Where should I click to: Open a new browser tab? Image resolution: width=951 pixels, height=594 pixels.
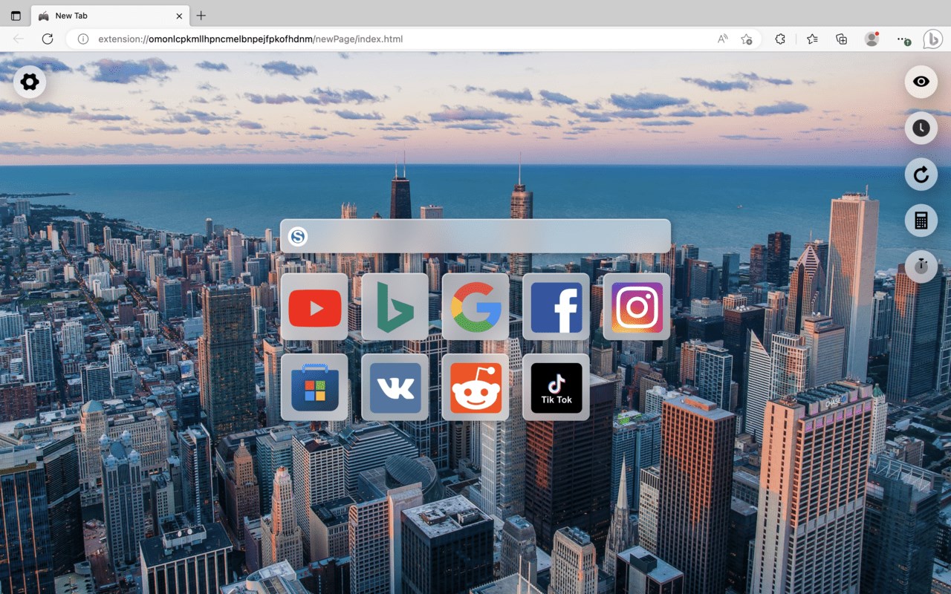pyautogui.click(x=201, y=16)
